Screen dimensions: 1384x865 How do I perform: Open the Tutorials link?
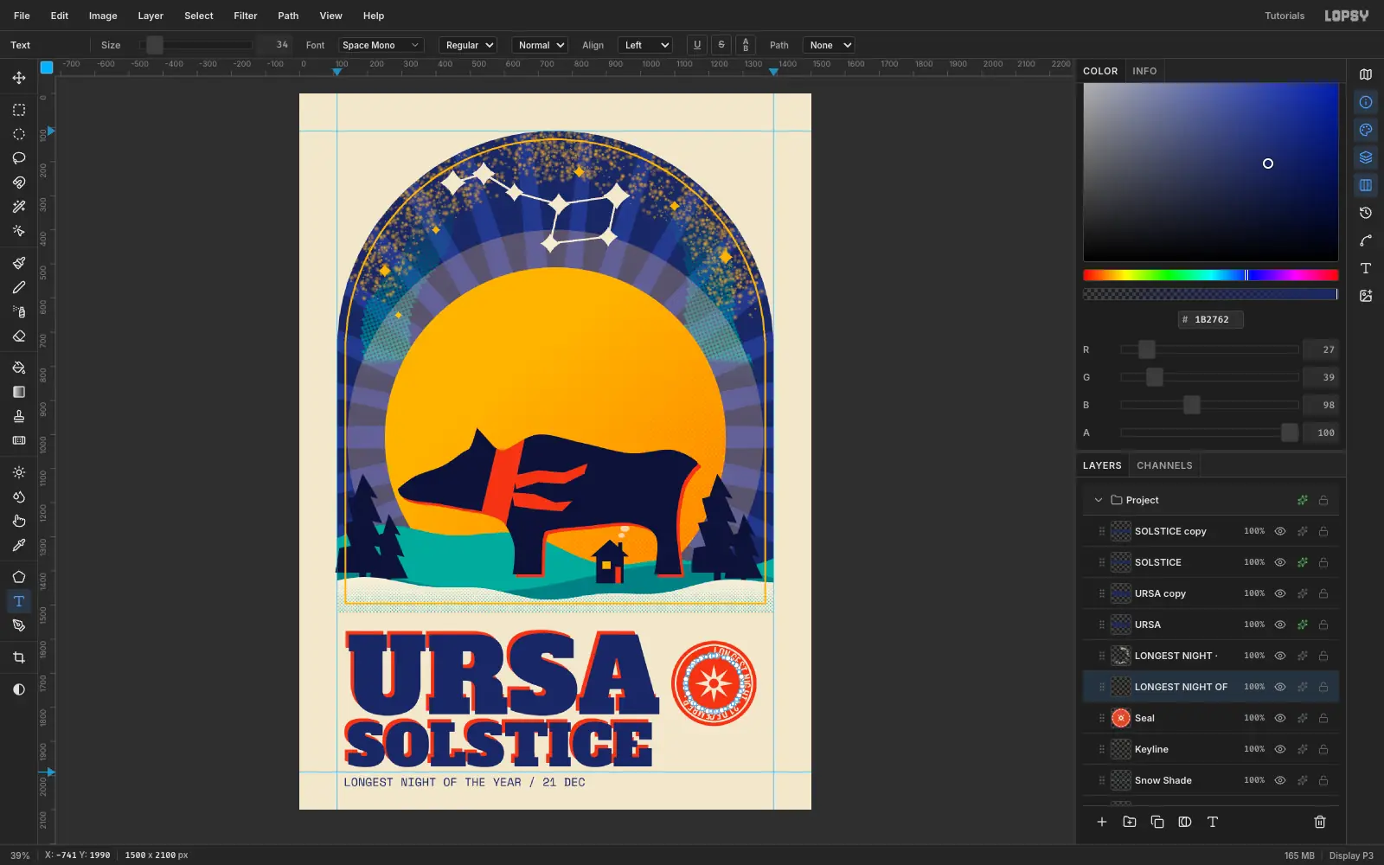(x=1285, y=16)
